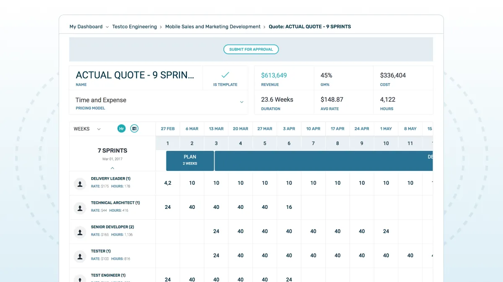Viewport: 503px width, 282px height.
Task: Click the SENIOR DEVELOPER (2) role name
Action: (112, 227)
